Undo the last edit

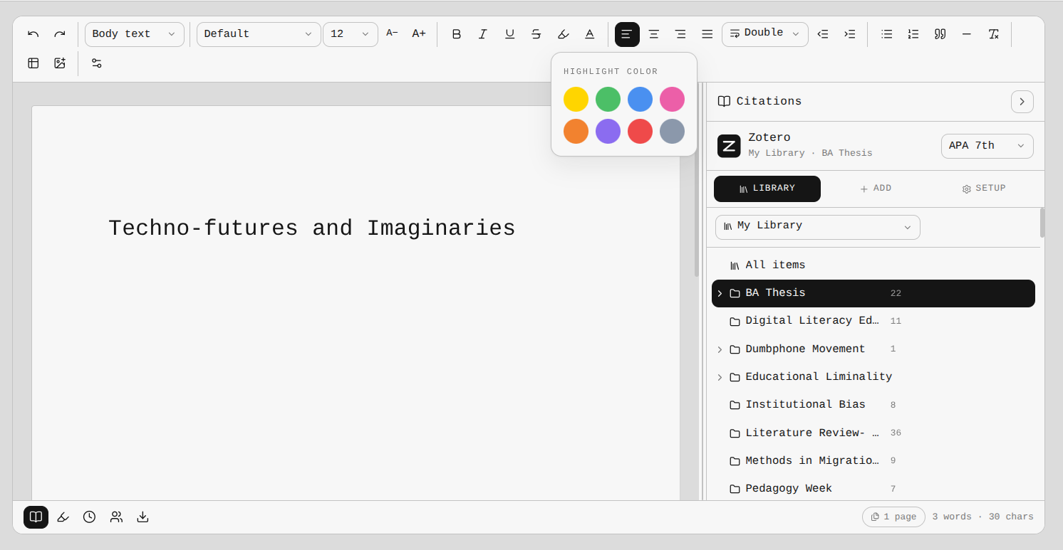click(x=33, y=34)
